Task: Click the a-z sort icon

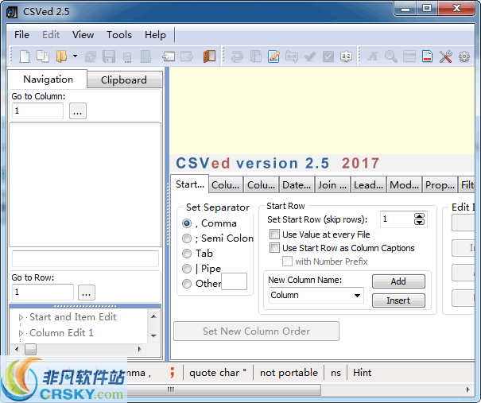Action: click(347, 56)
